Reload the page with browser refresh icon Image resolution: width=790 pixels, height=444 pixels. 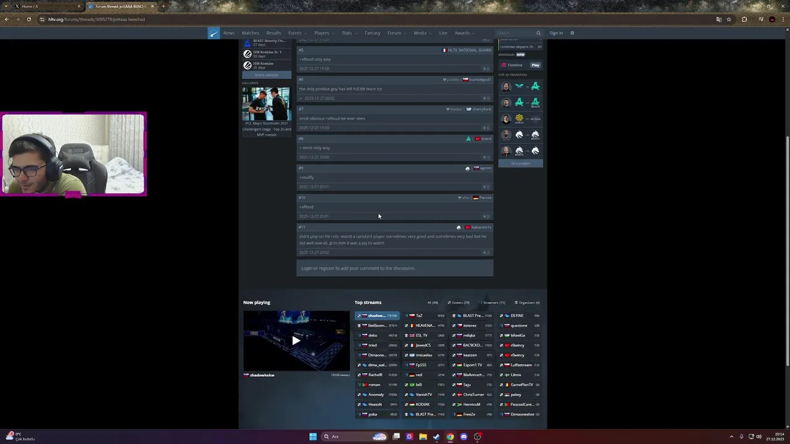pyautogui.click(x=28, y=19)
